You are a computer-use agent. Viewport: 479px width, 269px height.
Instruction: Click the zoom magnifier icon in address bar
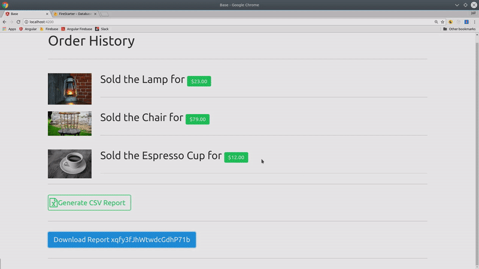[435, 22]
